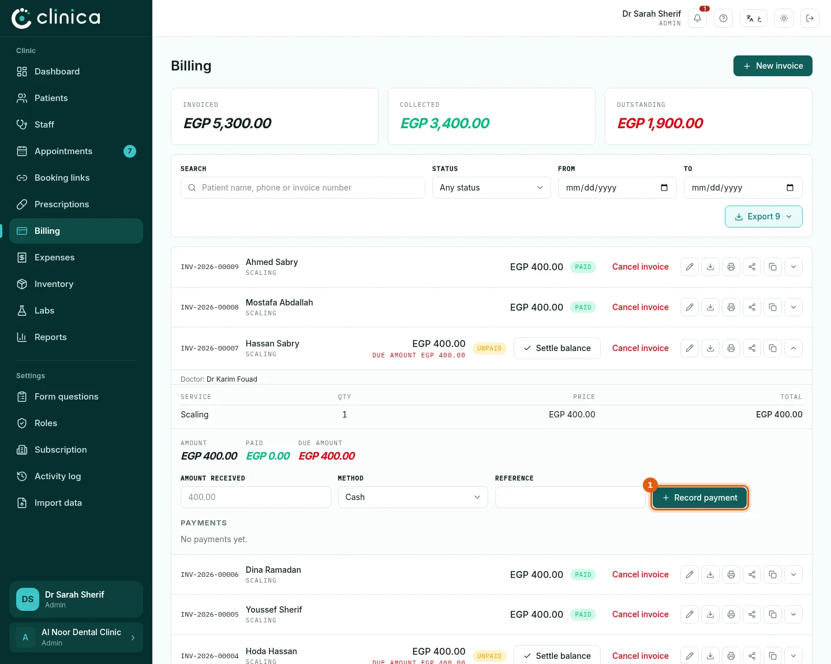Expand Dina Ramadan's invoice row
This screenshot has width=831, height=664.
tap(793, 575)
